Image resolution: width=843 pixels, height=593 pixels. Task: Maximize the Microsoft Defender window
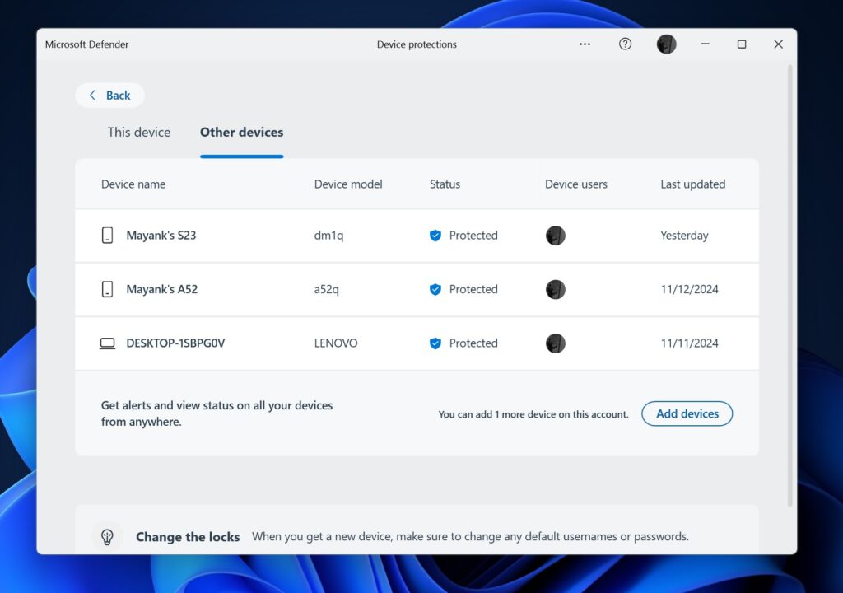pos(741,44)
